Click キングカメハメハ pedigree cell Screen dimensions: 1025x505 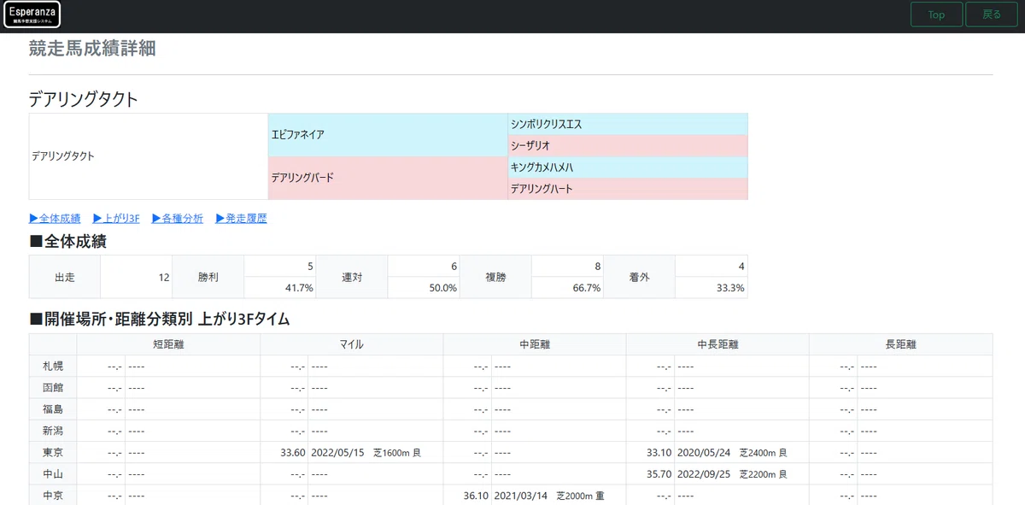click(x=628, y=167)
